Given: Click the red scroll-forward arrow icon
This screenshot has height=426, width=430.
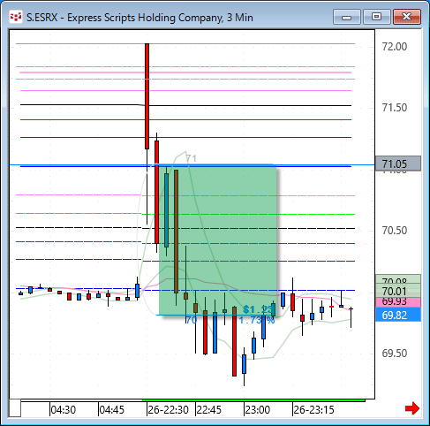Looking at the screenshot, I should click(412, 408).
